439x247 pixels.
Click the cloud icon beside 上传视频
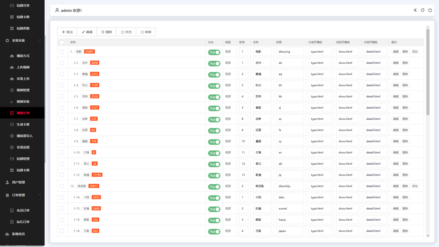(12, 67)
